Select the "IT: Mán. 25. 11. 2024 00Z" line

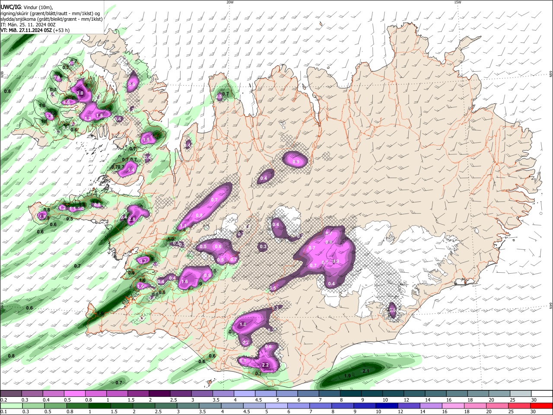coord(28,25)
